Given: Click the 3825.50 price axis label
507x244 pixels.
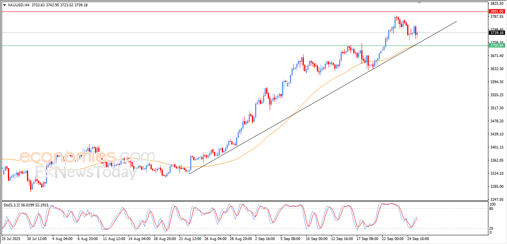Looking at the screenshot, I should (x=496, y=4).
